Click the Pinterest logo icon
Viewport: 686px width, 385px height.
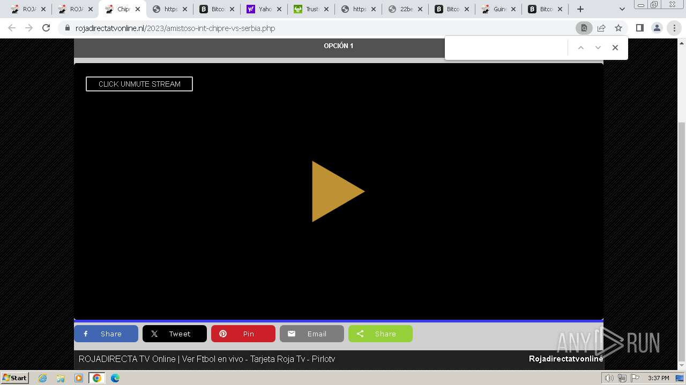coord(223,334)
